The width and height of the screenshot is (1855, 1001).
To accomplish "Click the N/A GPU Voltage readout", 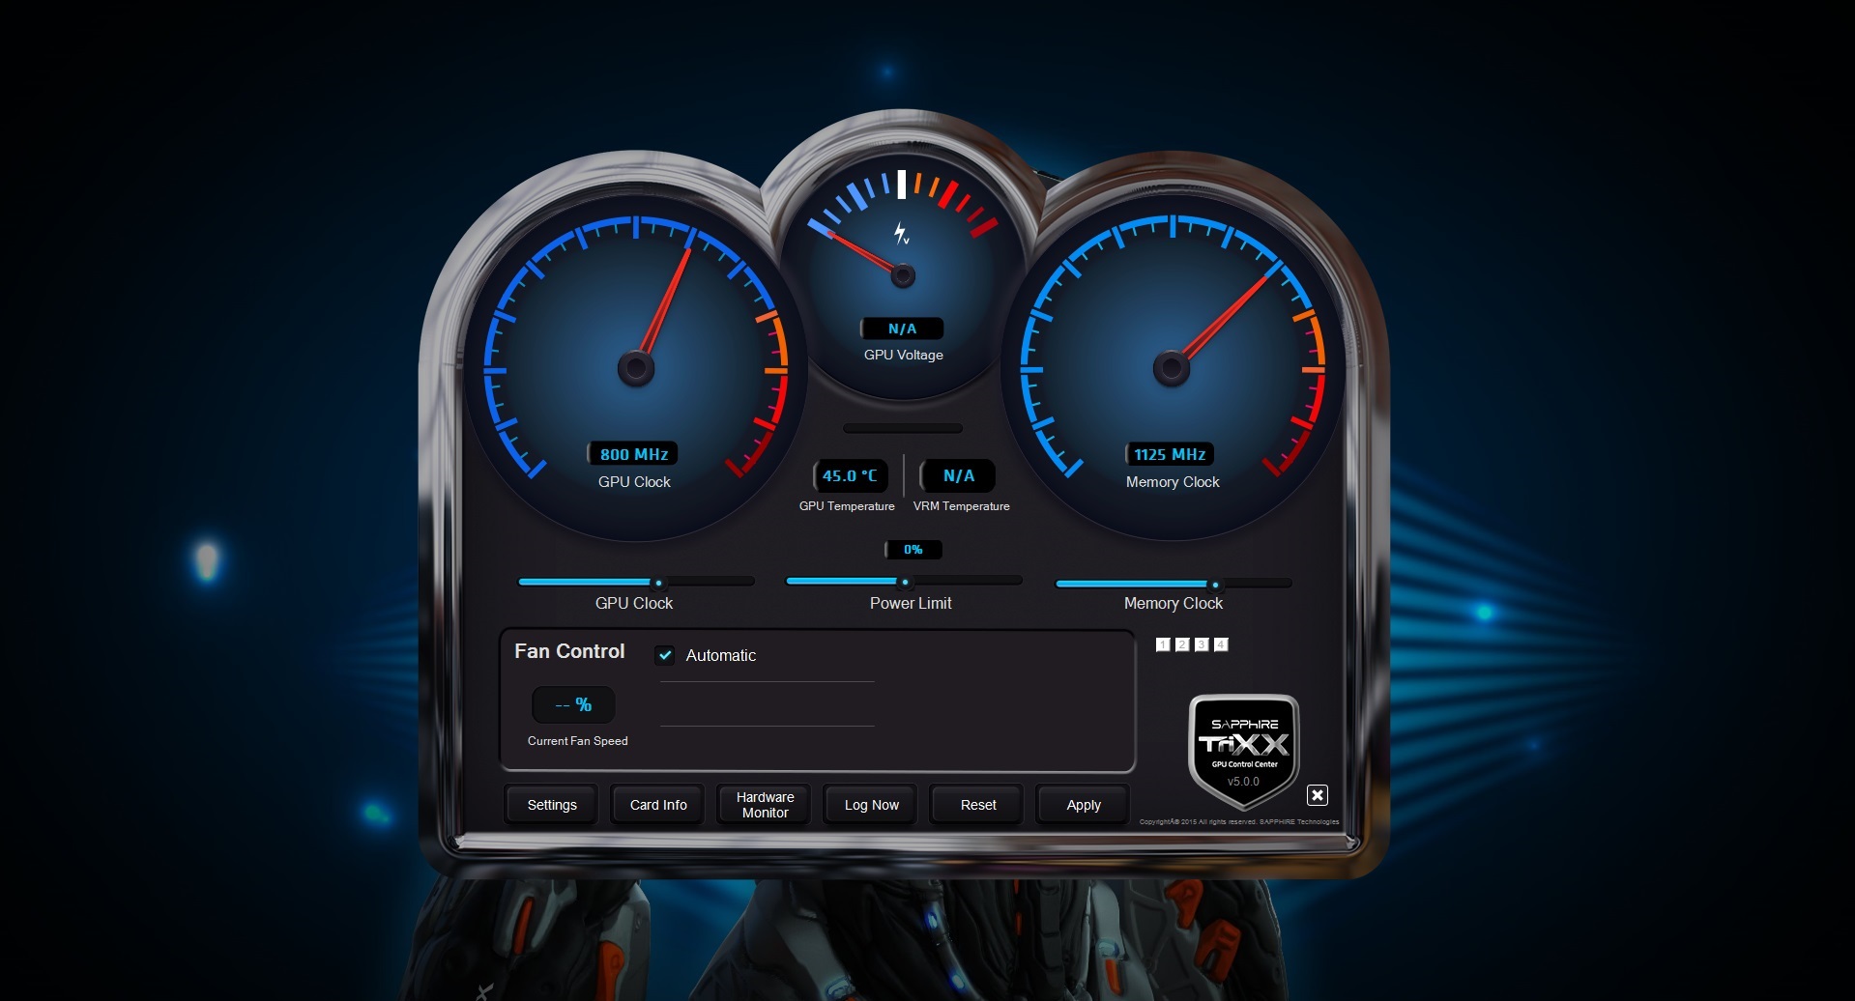I will tap(903, 328).
